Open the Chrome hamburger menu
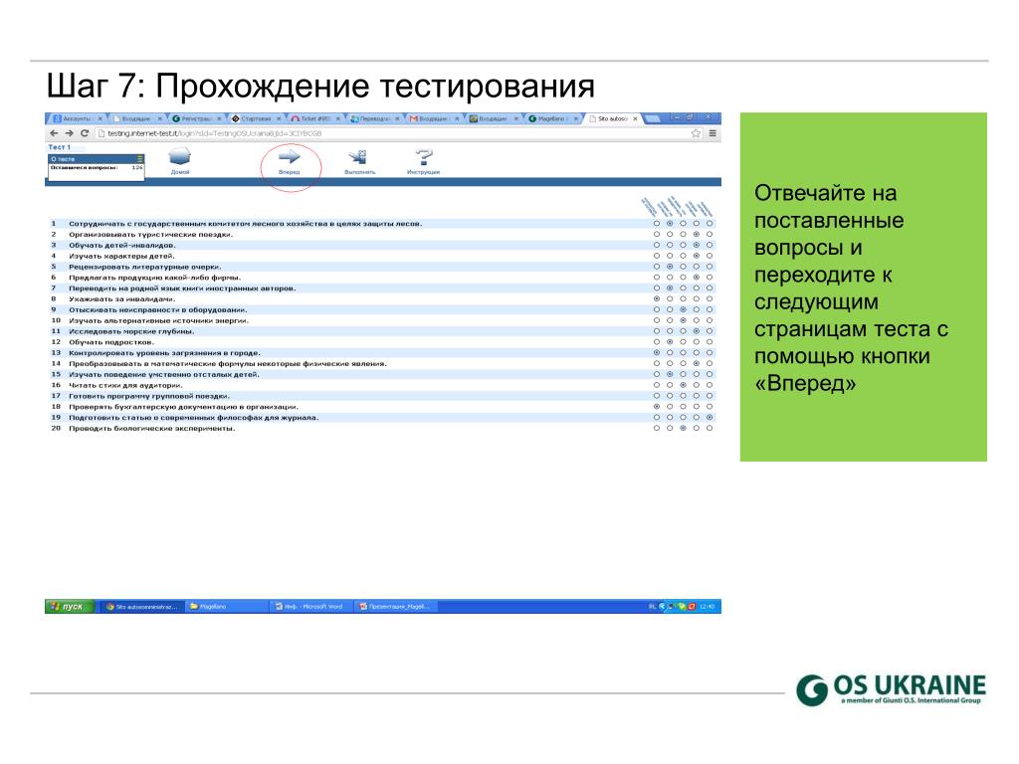1019x764 pixels. [x=713, y=133]
